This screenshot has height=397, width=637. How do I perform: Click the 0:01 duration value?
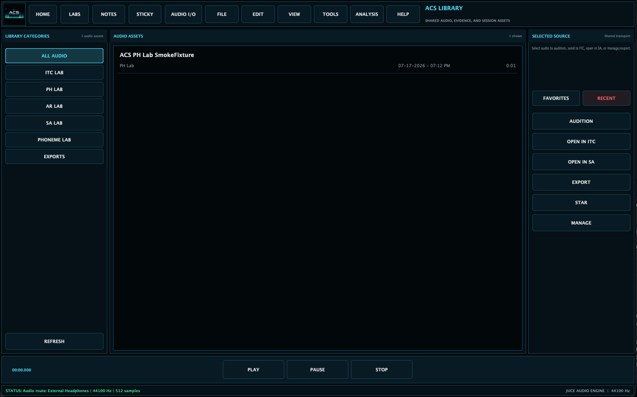tap(511, 66)
